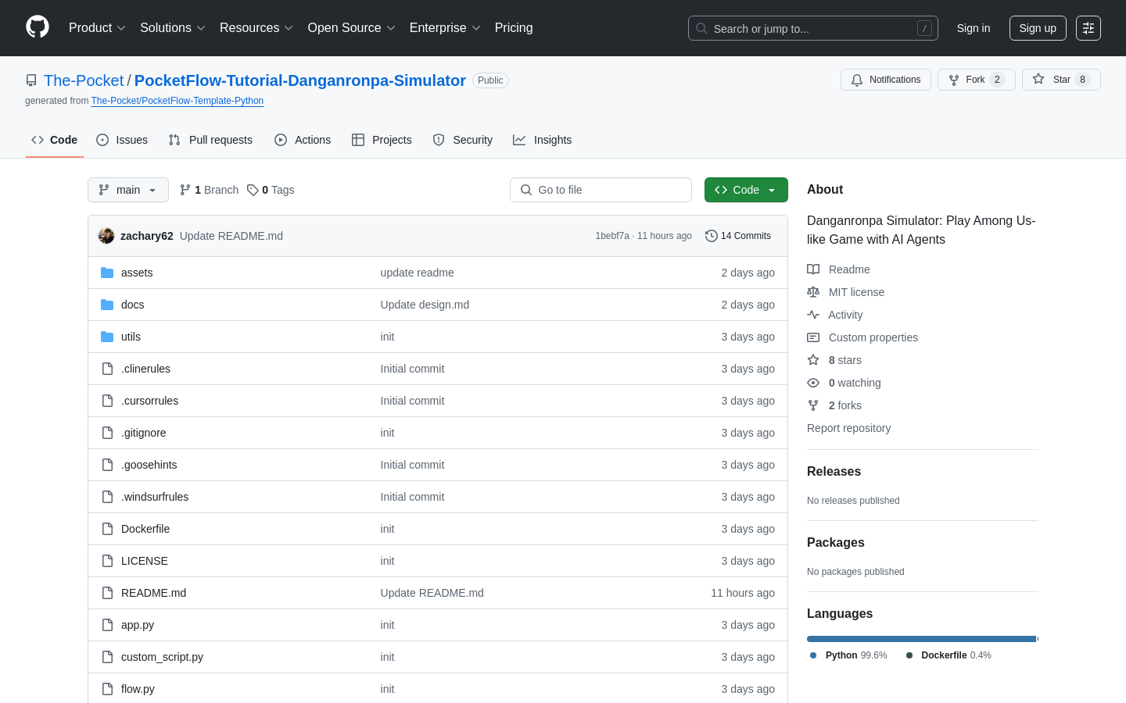Open the Projects tab
1126x703 pixels.
point(382,140)
